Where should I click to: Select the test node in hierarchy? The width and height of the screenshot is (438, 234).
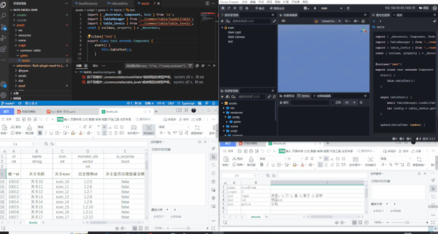(x=230, y=41)
